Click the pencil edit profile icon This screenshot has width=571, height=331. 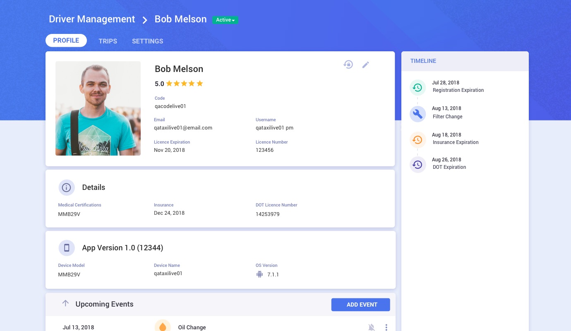click(x=365, y=65)
